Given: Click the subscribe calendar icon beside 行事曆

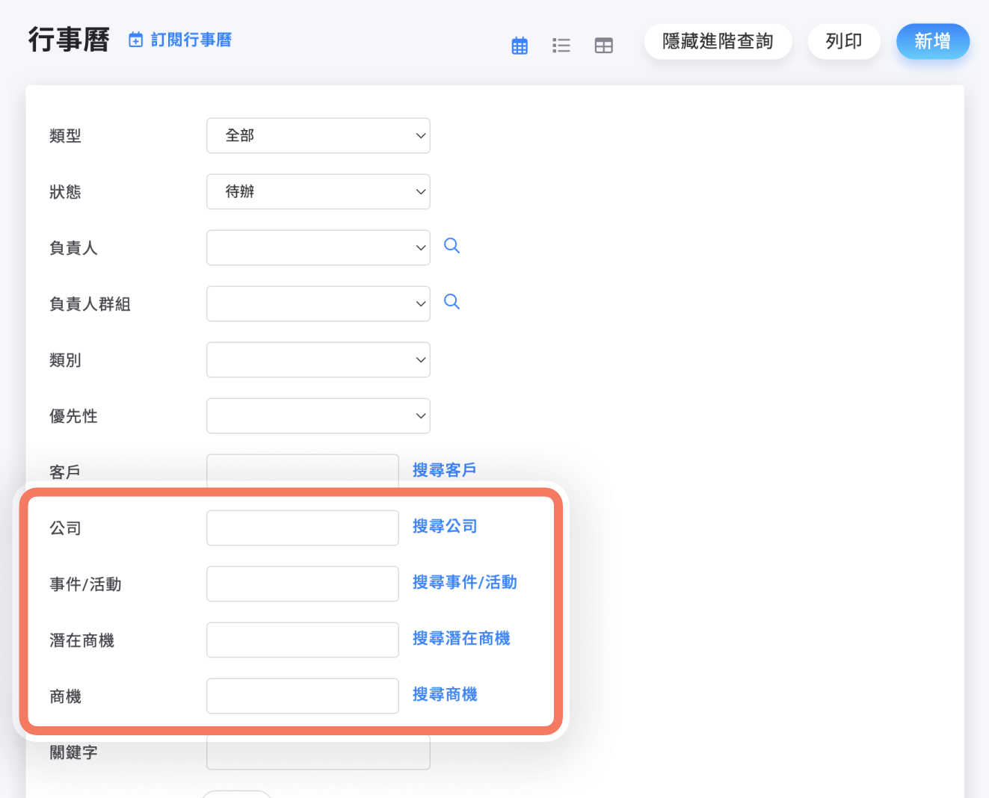Looking at the screenshot, I should point(135,40).
